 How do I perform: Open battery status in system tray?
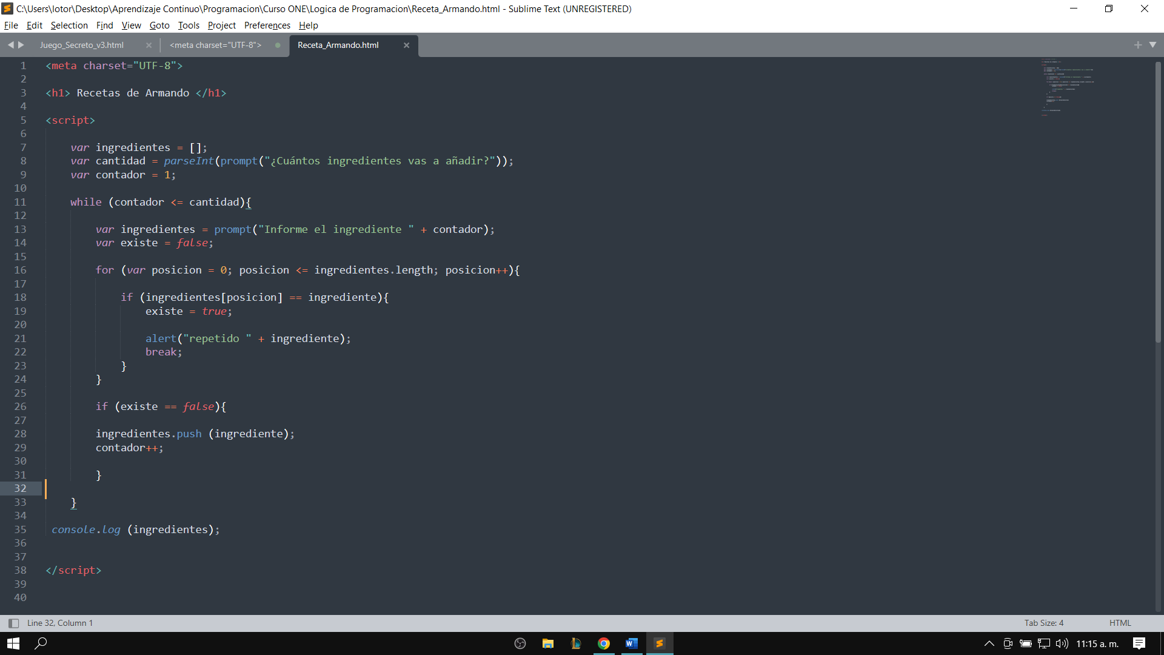[1025, 643]
